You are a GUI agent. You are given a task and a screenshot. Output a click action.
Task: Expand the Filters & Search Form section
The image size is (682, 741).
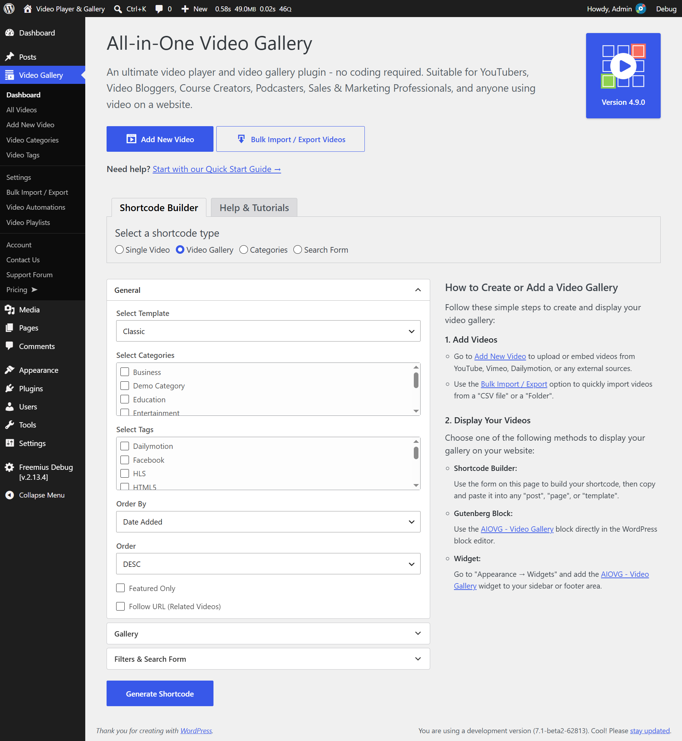(268, 659)
